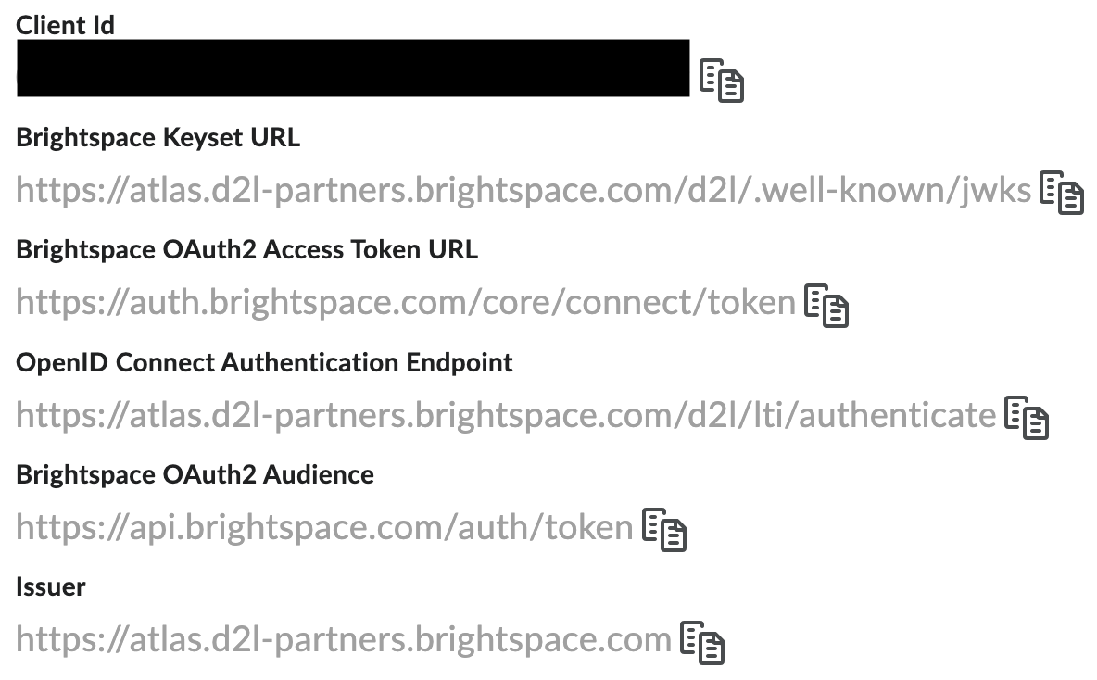Image resolution: width=1097 pixels, height=680 pixels.
Task: Copy the Issuer URL
Action: tap(702, 642)
